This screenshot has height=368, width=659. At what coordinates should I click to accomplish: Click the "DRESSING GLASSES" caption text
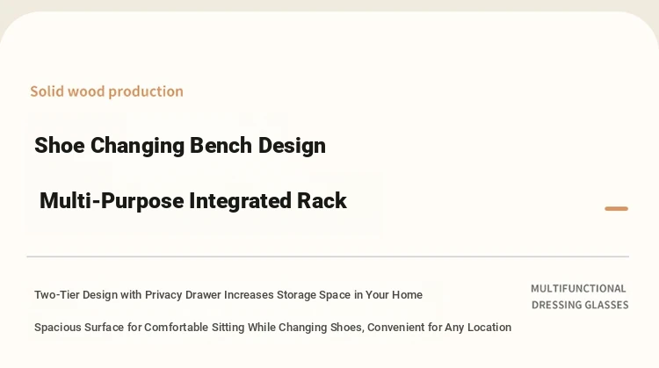[x=580, y=305]
